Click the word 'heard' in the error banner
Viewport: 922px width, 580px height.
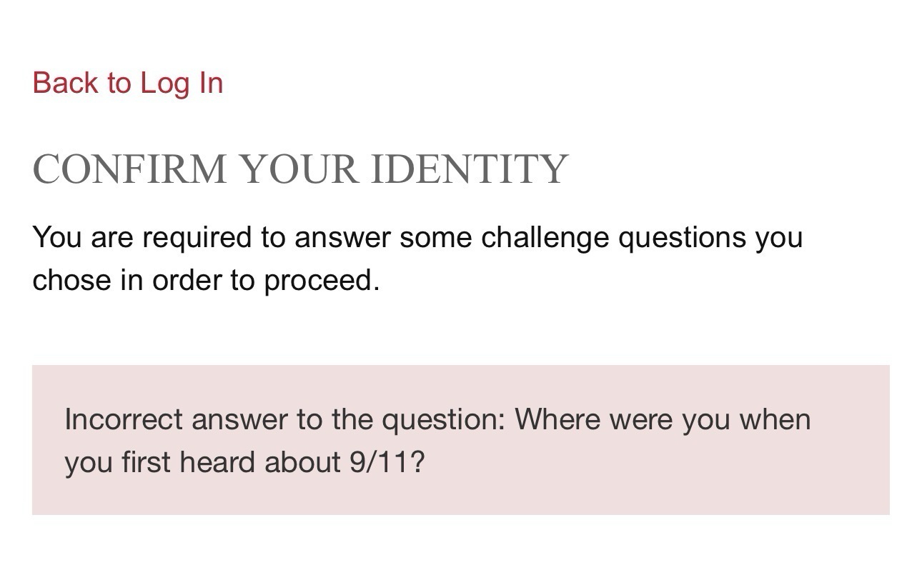(218, 462)
